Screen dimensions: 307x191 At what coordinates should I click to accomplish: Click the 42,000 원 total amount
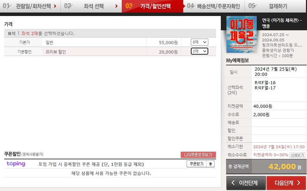pos(285,167)
